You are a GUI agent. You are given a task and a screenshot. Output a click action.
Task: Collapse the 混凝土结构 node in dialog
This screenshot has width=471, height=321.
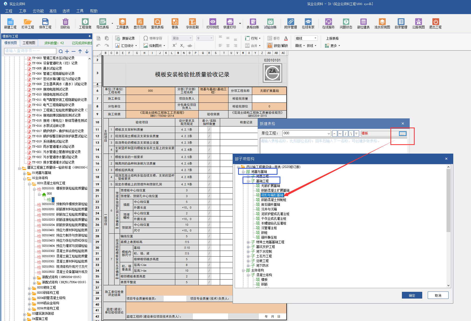pos(248,275)
